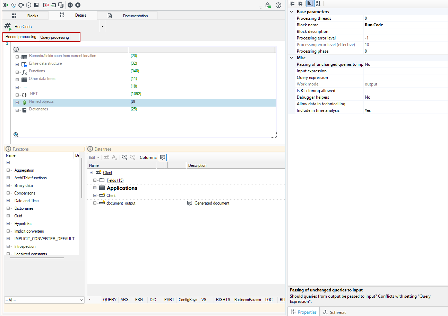448x316 pixels.
Task: Click the Processing threads value field
Action: pyautogui.click(x=406, y=18)
